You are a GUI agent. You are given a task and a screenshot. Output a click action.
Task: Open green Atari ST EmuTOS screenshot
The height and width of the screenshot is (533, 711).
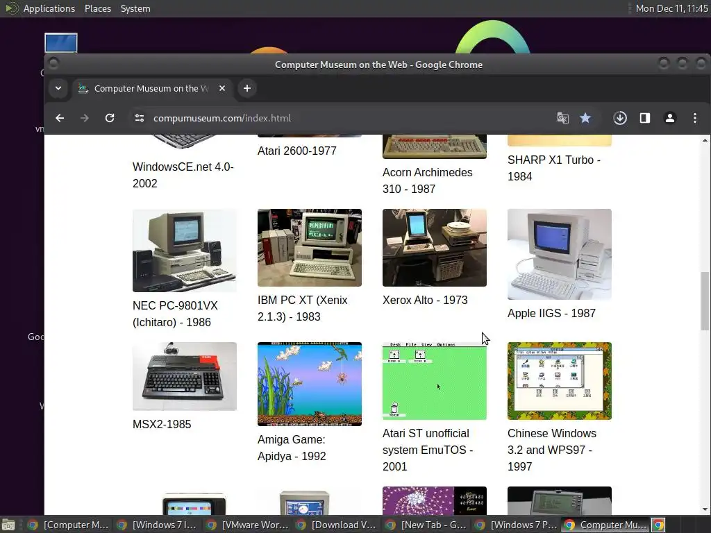click(435, 381)
